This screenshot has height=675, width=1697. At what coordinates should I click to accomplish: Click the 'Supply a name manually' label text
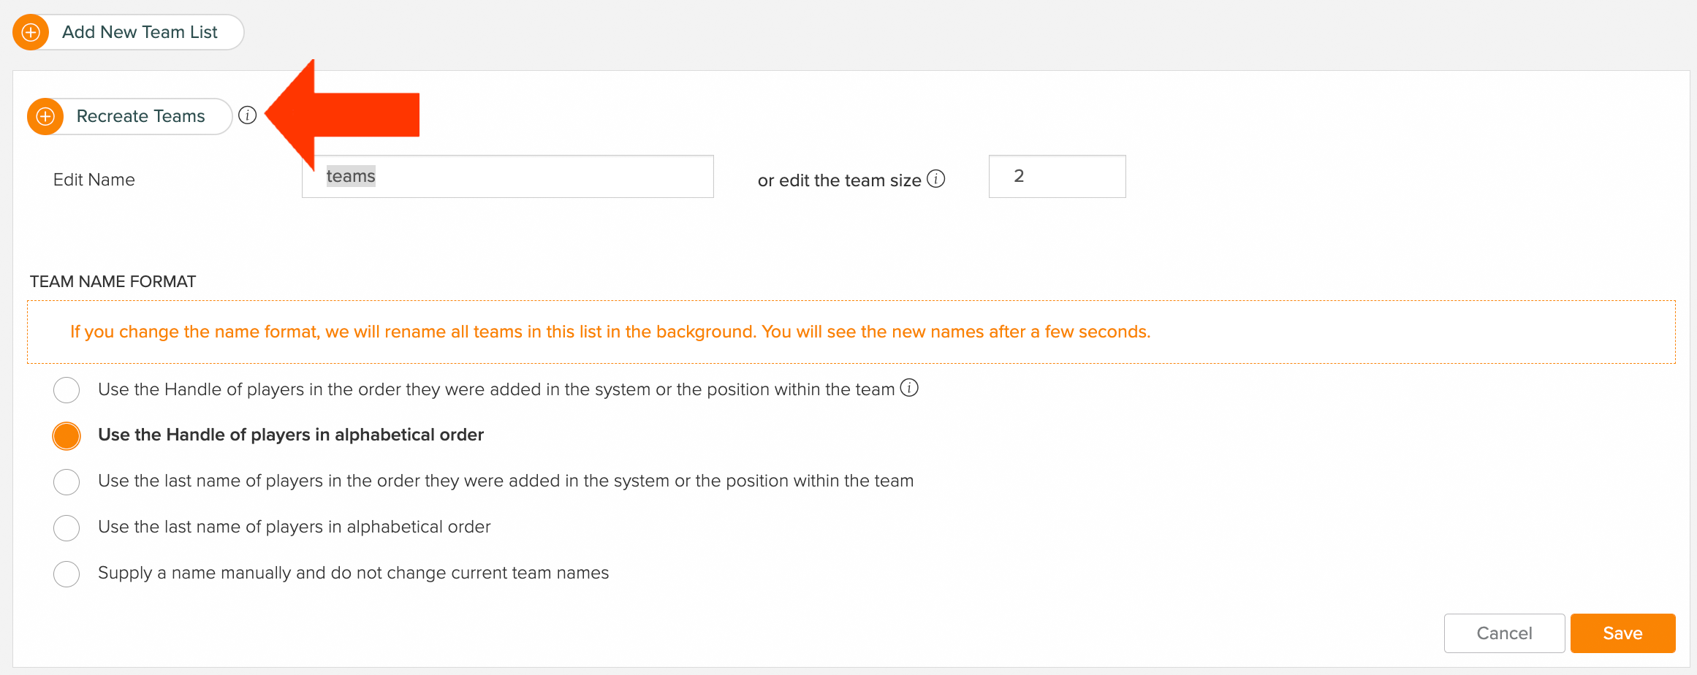353,573
